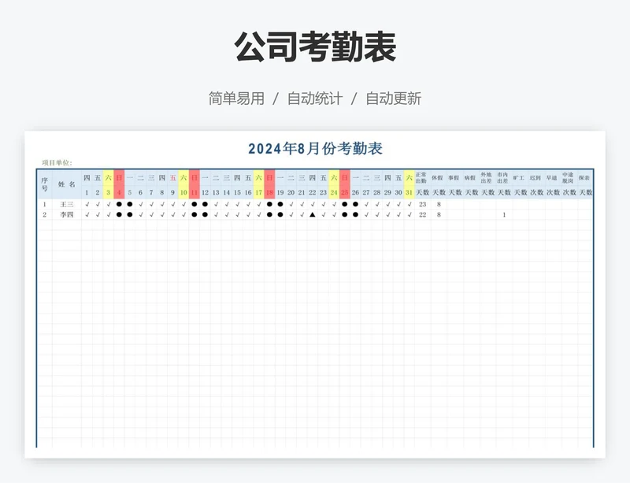Image resolution: width=630 pixels, height=483 pixels.
Task: Select the yellow day 3 header cell
Action: click(108, 192)
